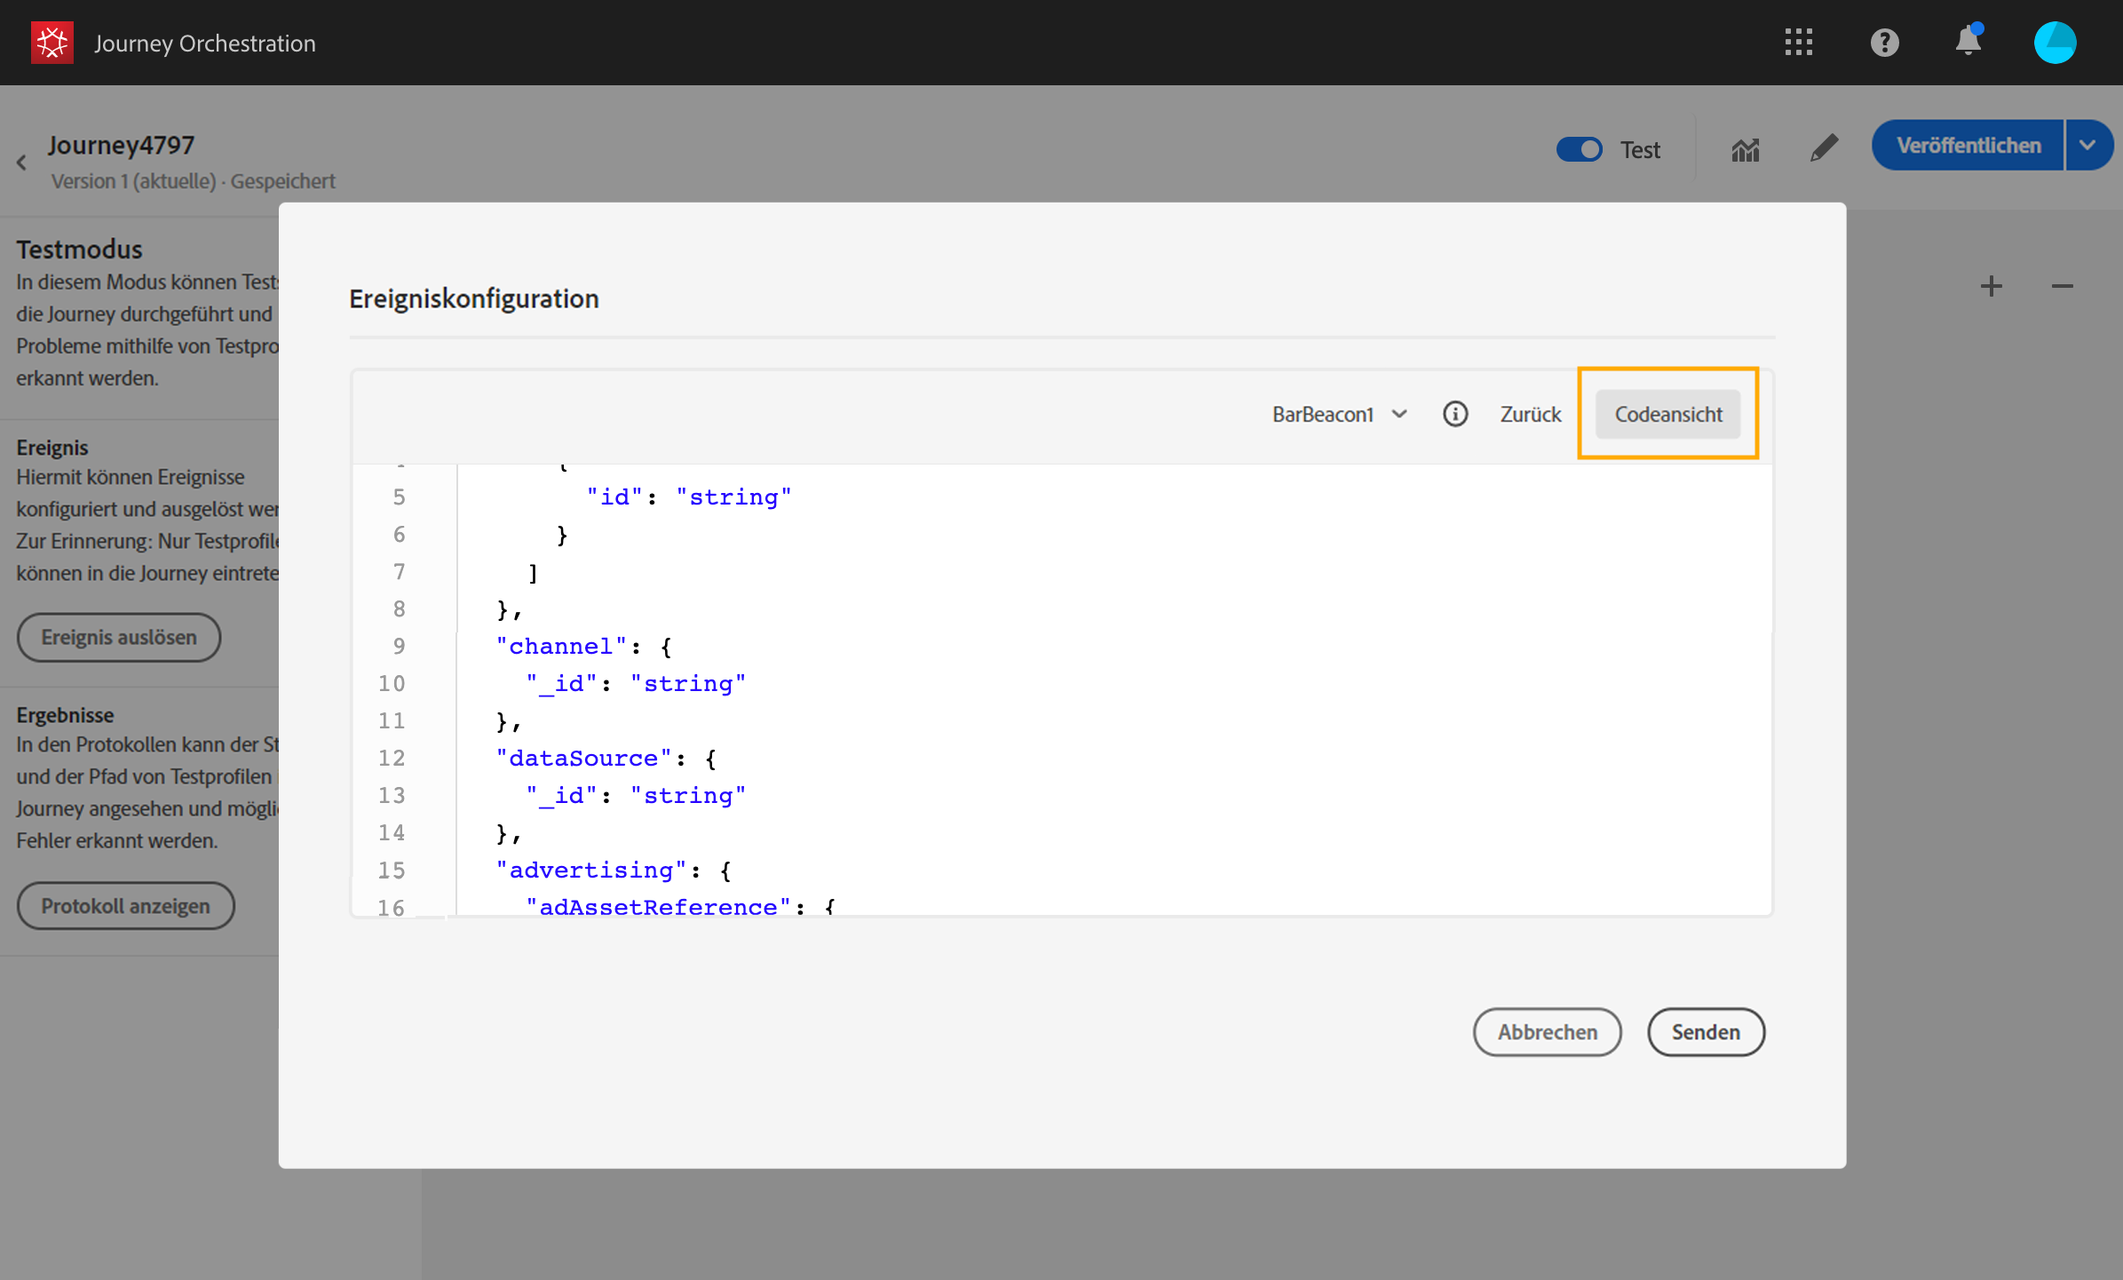Image resolution: width=2123 pixels, height=1280 pixels.
Task: Click the pencil edit icon
Action: 1824,147
